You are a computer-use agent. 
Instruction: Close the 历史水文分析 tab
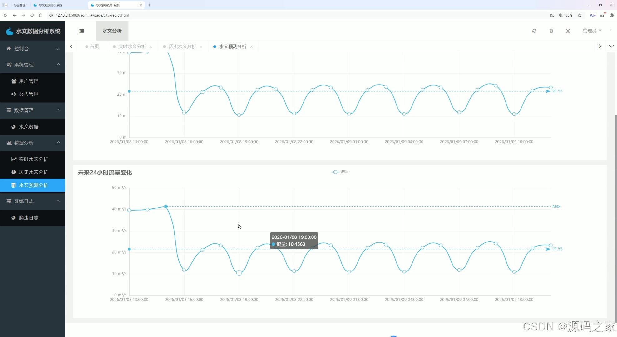coord(201,47)
